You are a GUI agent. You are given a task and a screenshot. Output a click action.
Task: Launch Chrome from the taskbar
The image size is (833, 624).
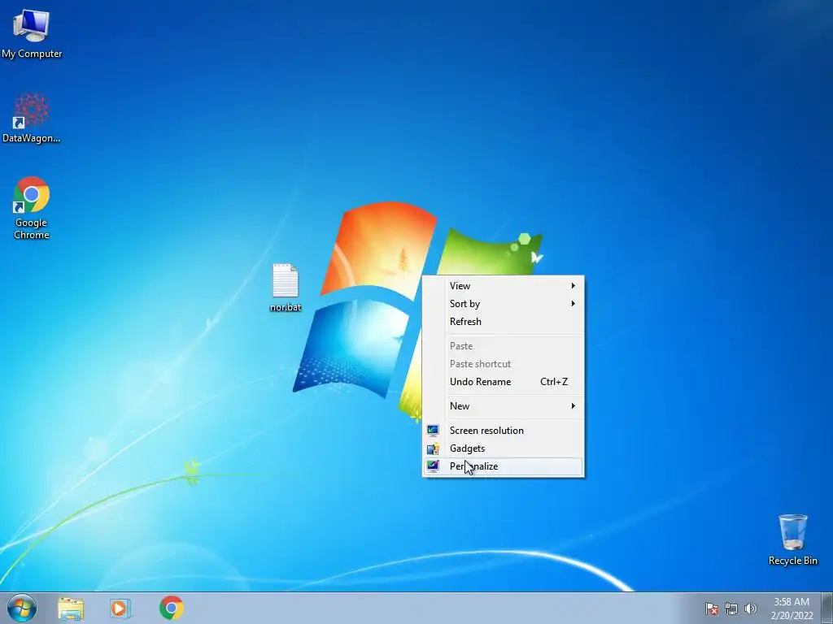[x=171, y=608]
